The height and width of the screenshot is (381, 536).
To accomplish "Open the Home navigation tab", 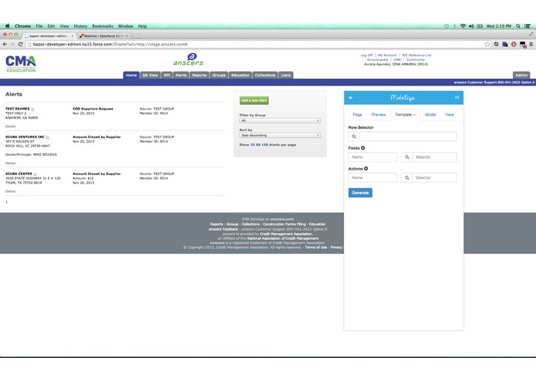I will (x=131, y=75).
